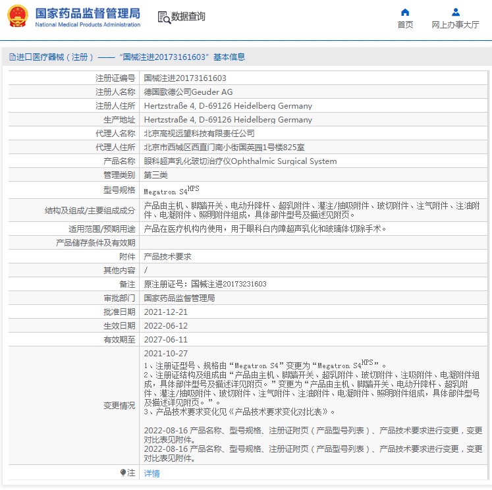The width and height of the screenshot is (492, 490).
Task: Open the 详情 link
Action: (152, 473)
